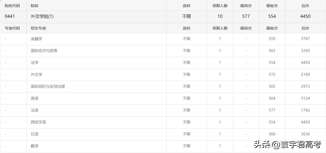Open the 金融学 major entry
This screenshot has width=326, height=153.
coord(36,39)
